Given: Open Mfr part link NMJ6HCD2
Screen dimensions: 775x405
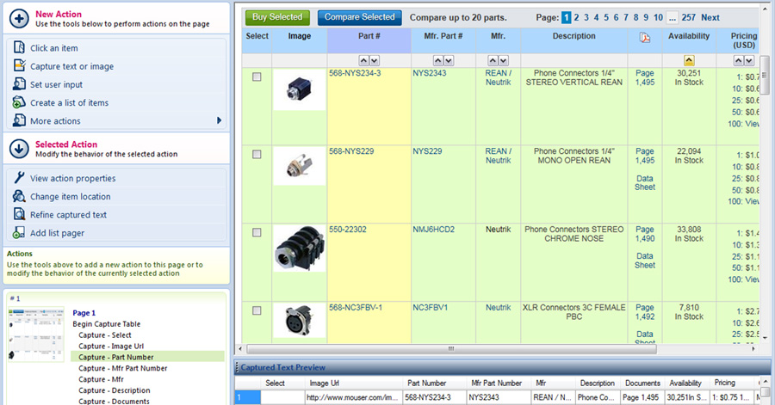Looking at the screenshot, I should point(433,229).
